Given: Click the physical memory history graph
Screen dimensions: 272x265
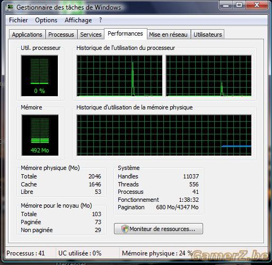Looking at the screenshot, I should [164, 135].
